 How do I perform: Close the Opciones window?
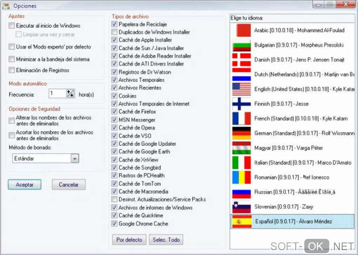(x=346, y=4)
